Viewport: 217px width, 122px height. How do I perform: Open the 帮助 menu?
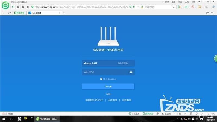coord(193,2)
